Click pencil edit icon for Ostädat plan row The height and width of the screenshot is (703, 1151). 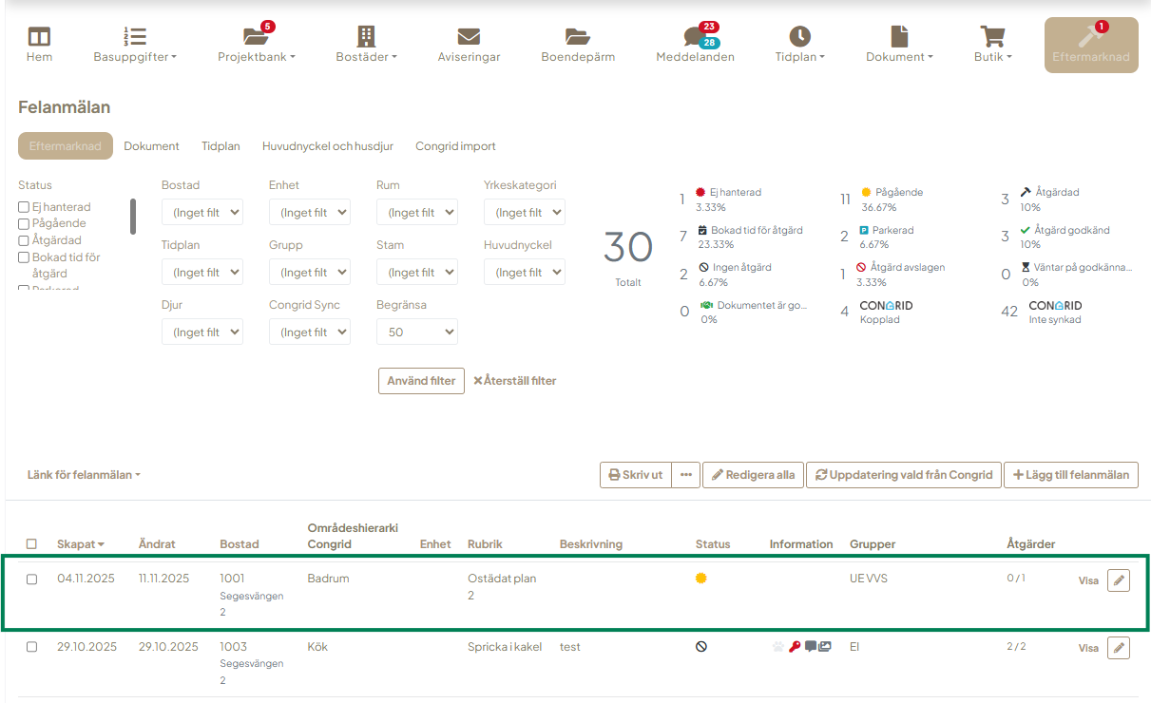tap(1119, 580)
